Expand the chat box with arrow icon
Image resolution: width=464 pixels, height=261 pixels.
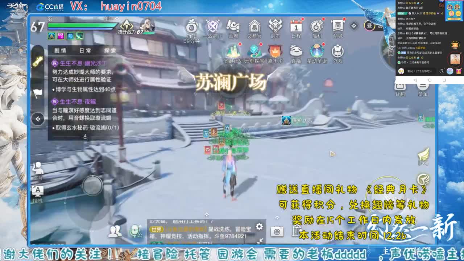260,240
